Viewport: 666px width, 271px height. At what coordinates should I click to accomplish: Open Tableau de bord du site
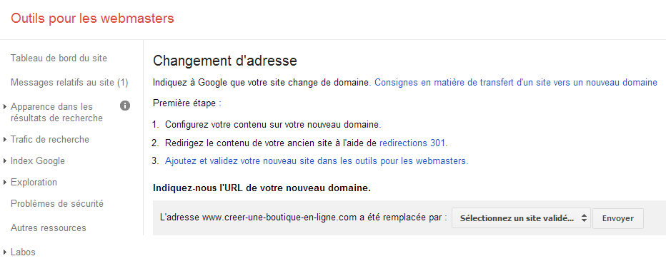(x=59, y=58)
